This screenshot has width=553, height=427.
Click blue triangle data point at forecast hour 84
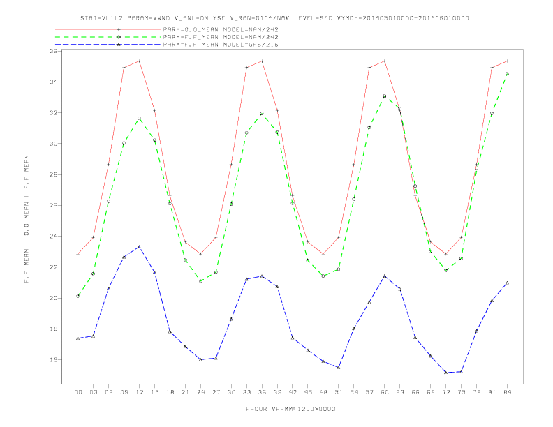507,283
